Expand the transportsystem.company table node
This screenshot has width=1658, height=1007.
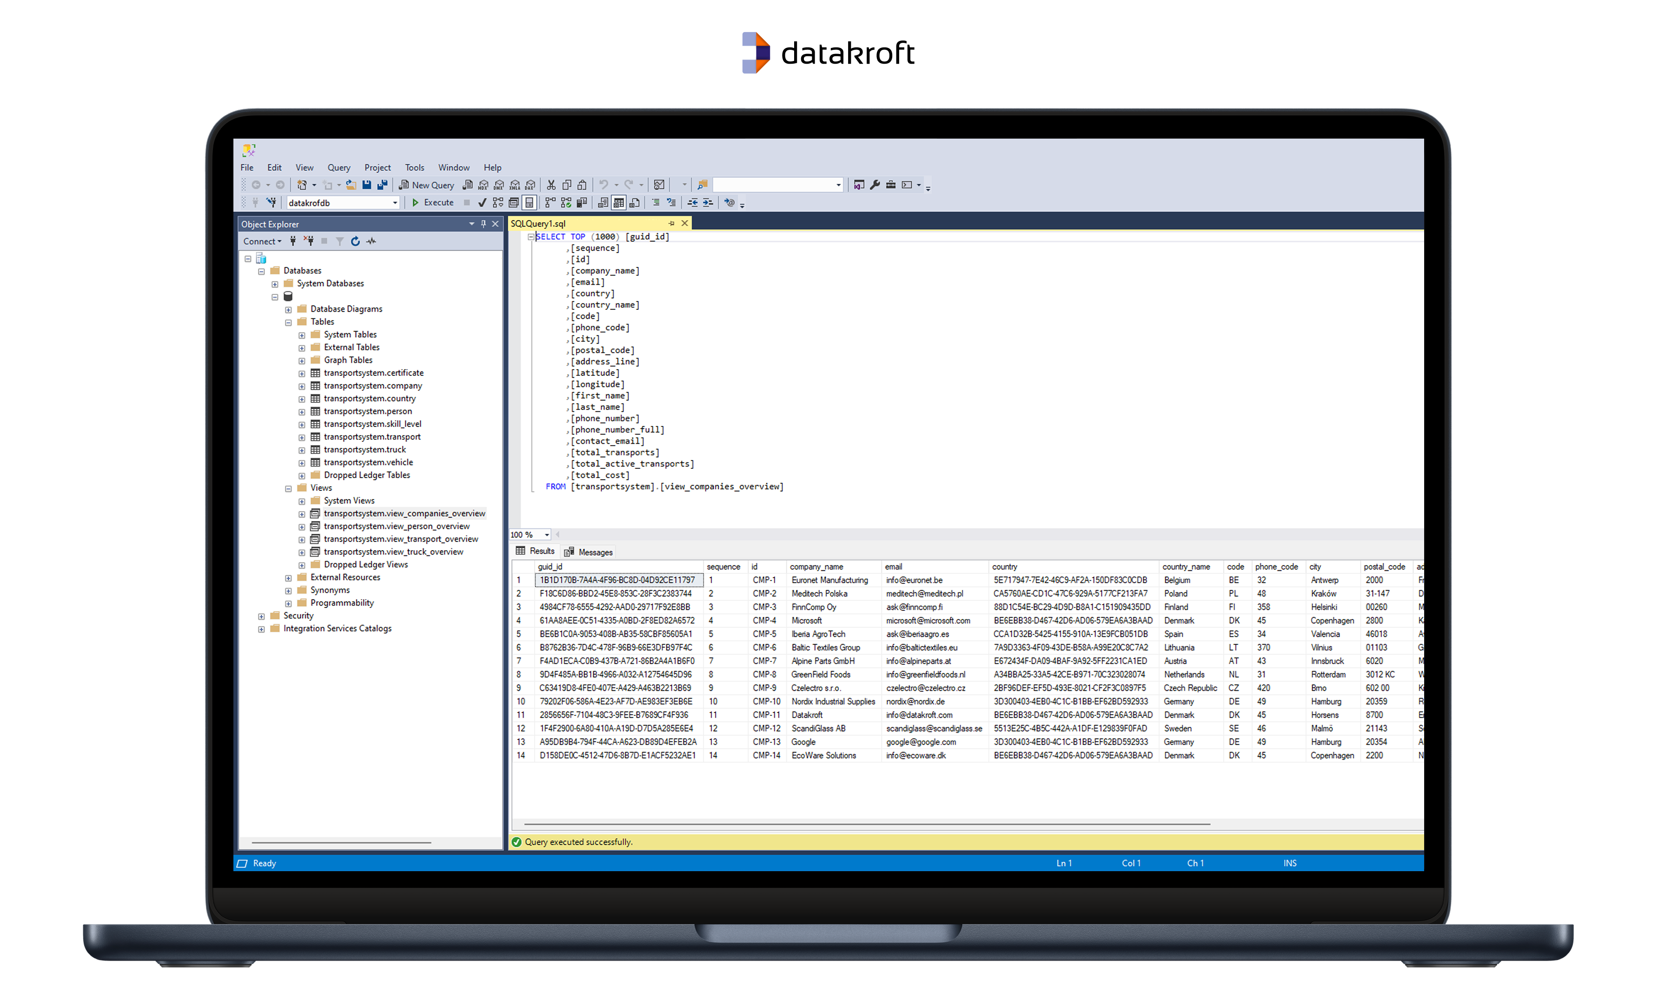click(302, 387)
